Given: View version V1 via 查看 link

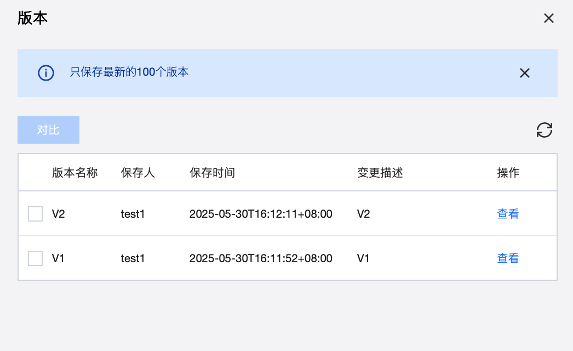Looking at the screenshot, I should pos(507,258).
